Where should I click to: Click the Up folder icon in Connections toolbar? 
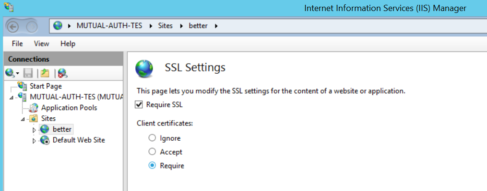[45, 73]
